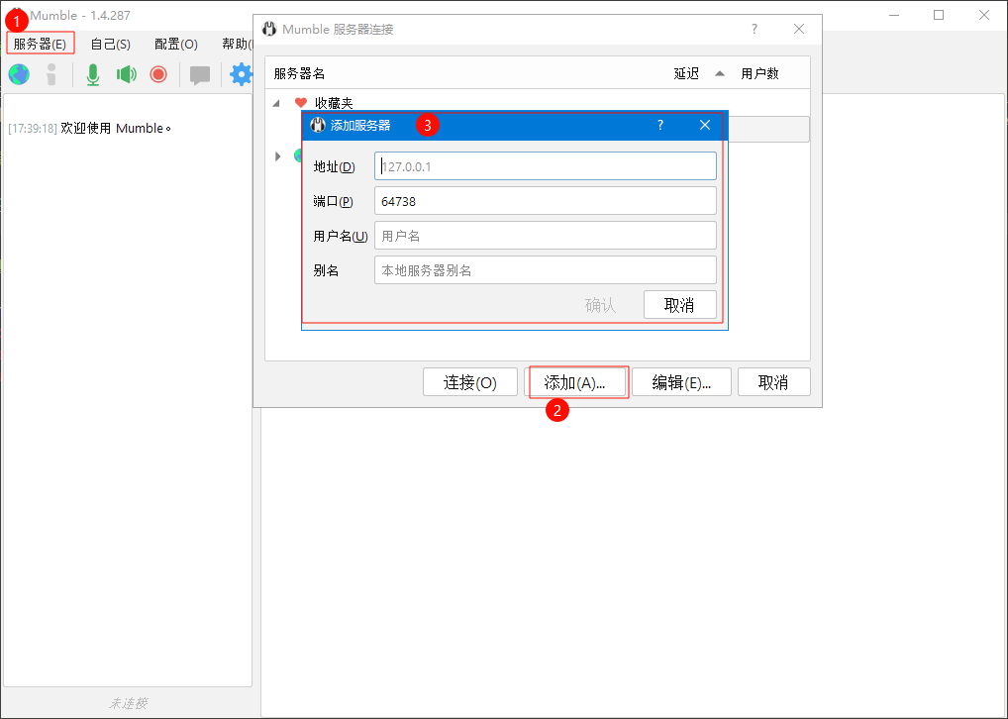Expand the collapsed globe server list node
This screenshot has height=719, width=1008.
click(277, 156)
